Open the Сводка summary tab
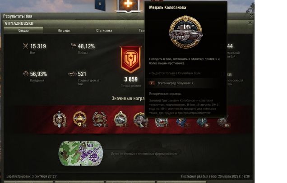 click(23, 30)
